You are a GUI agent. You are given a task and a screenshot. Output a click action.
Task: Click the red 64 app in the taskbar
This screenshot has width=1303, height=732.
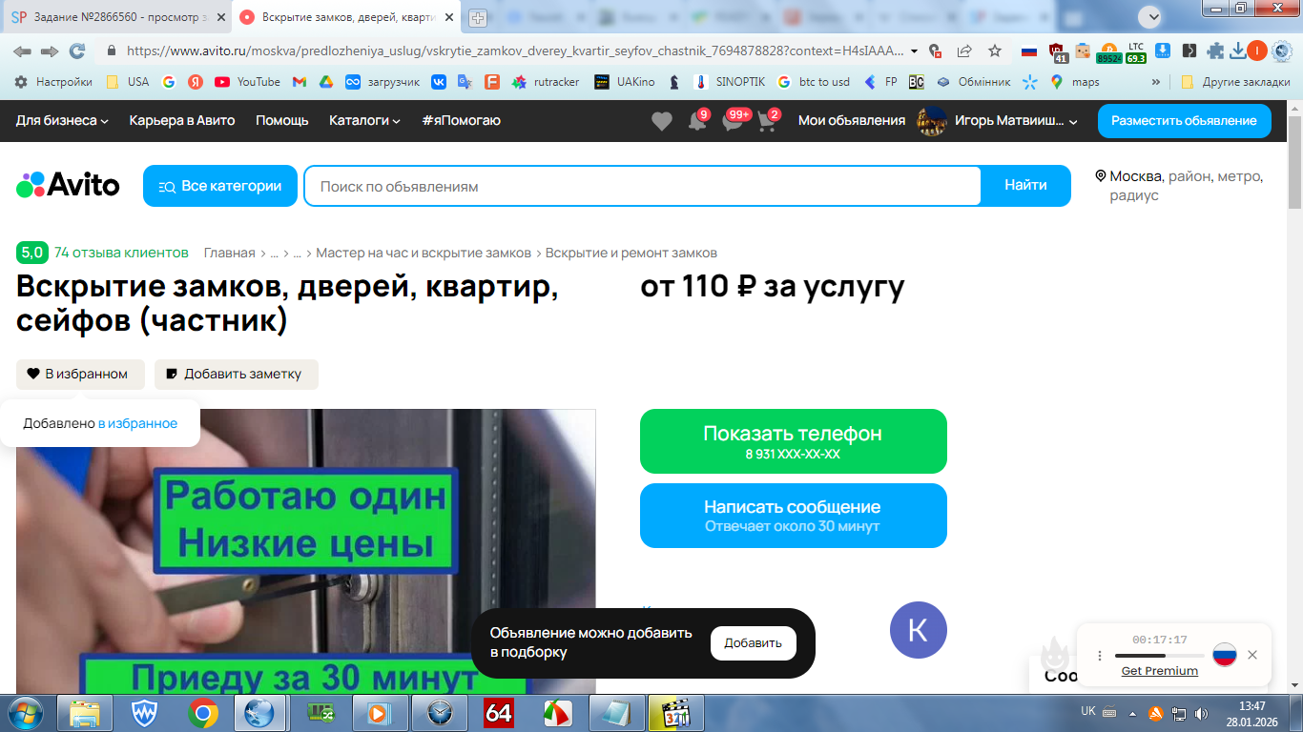tap(499, 713)
